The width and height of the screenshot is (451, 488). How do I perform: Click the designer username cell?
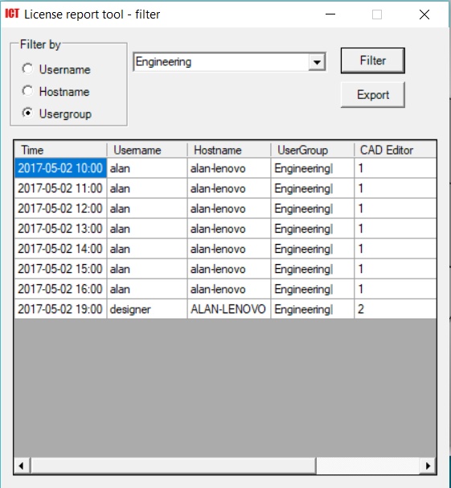coord(147,309)
